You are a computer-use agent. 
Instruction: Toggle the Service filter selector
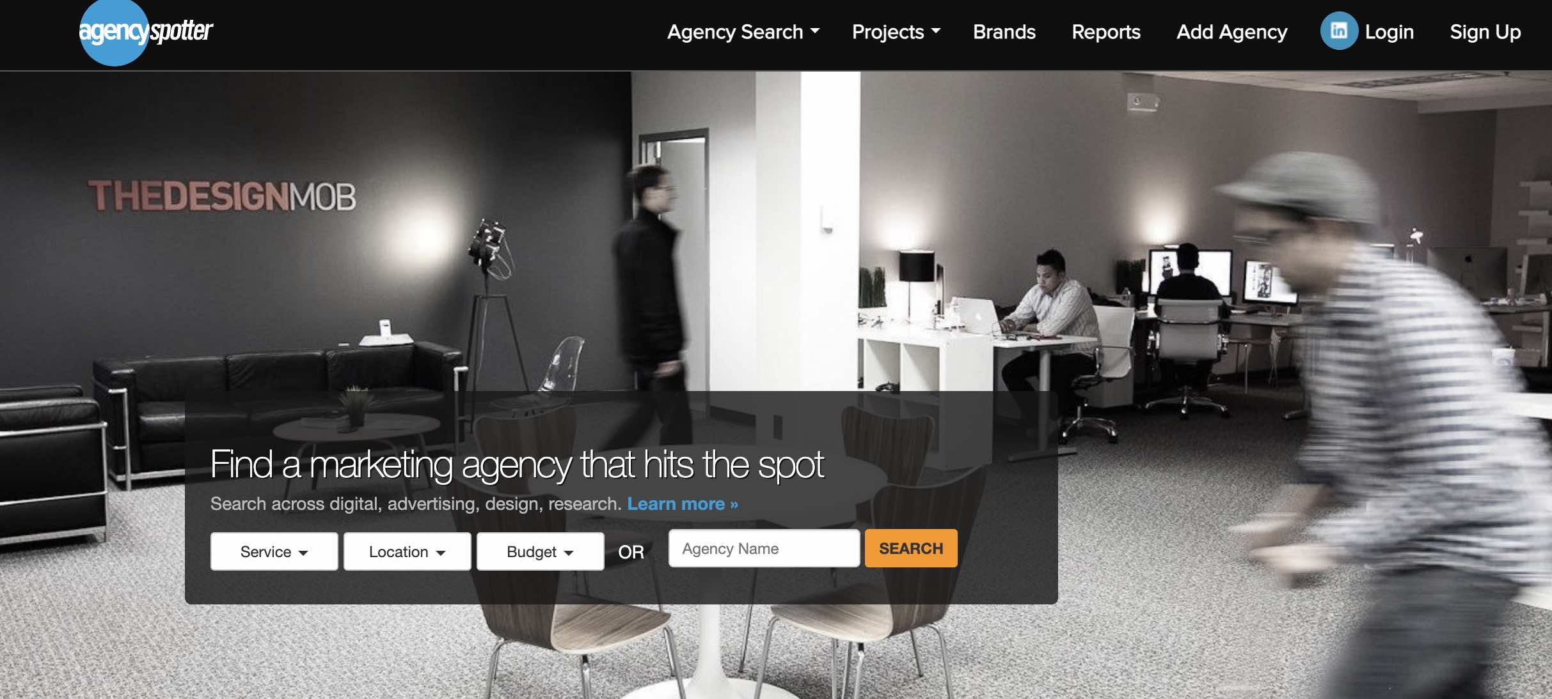[274, 551]
